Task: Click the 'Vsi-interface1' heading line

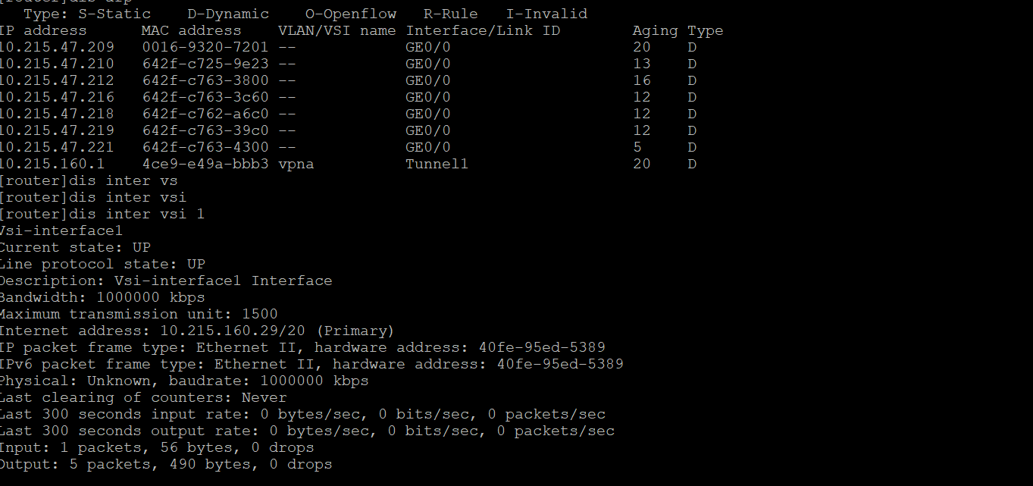Action: pyautogui.click(x=61, y=230)
